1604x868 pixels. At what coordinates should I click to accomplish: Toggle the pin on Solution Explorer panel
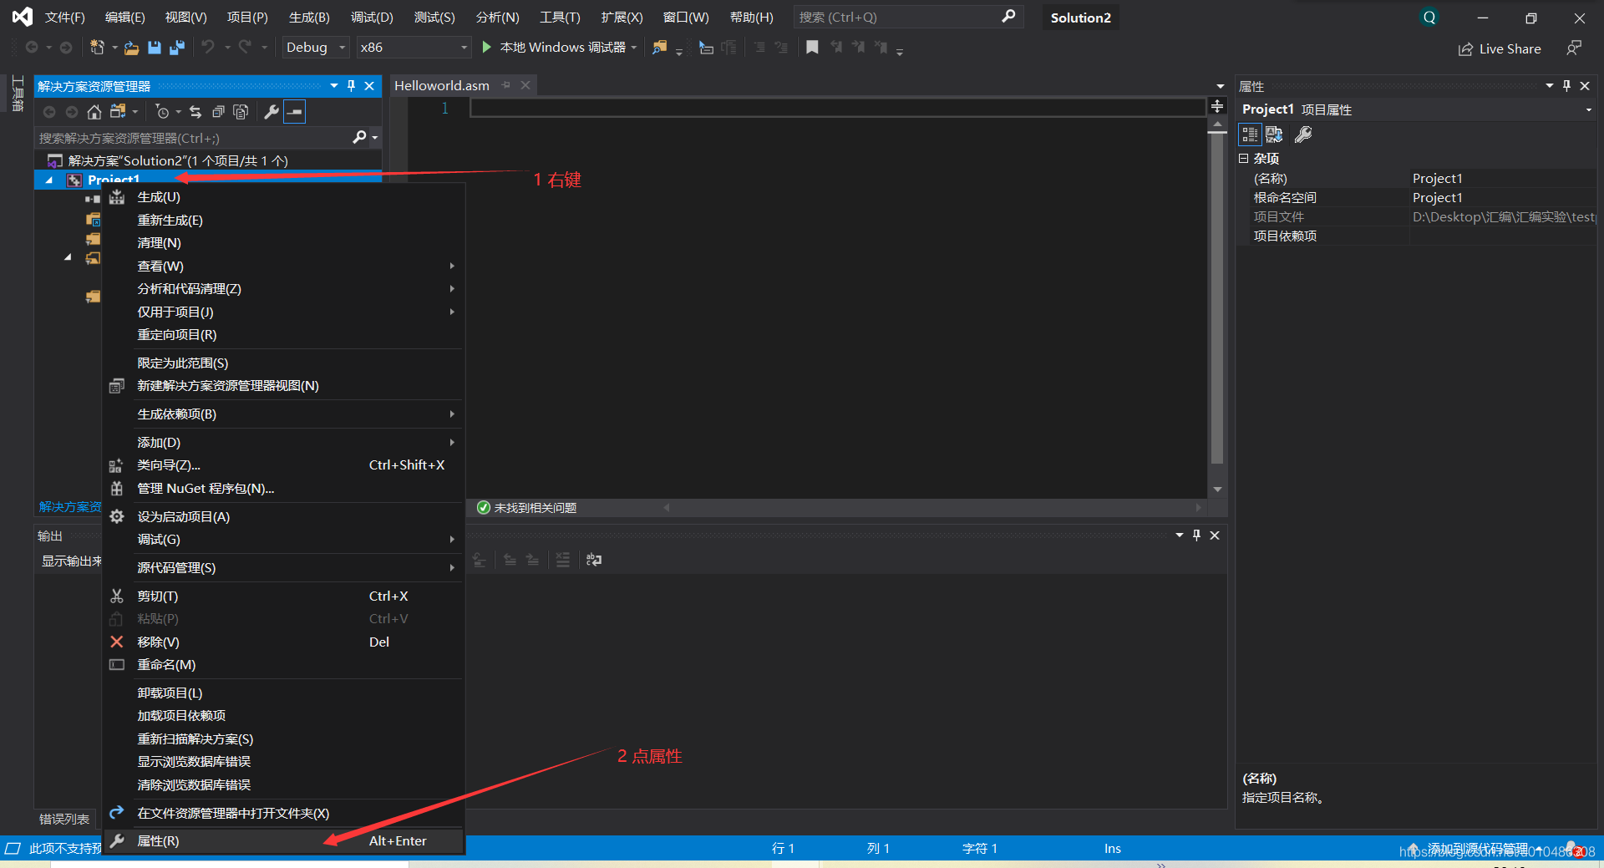tap(351, 86)
